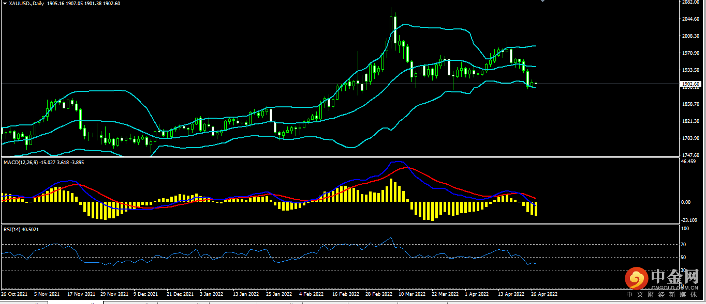Click the 26 Oct 2021 date label
This screenshot has width=706, height=304.
click(x=14, y=294)
